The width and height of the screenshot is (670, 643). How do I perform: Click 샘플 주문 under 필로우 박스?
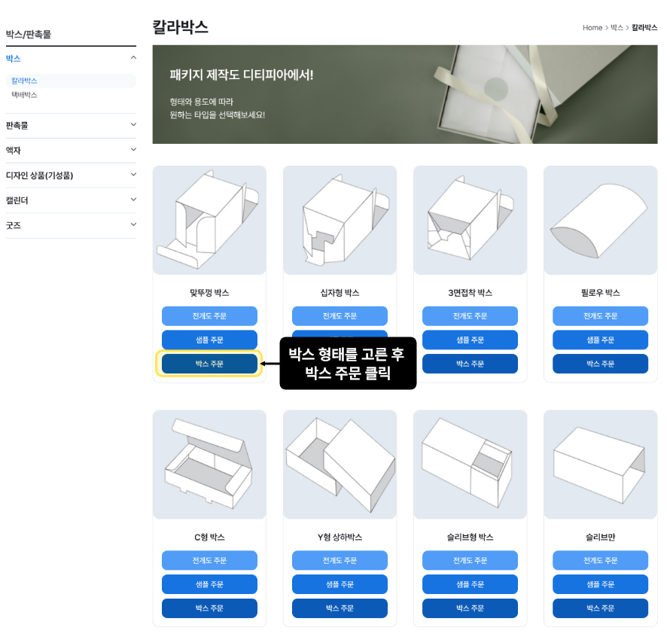600,340
